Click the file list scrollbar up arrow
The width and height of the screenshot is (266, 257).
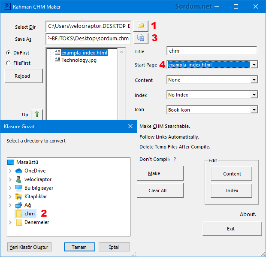121,52
